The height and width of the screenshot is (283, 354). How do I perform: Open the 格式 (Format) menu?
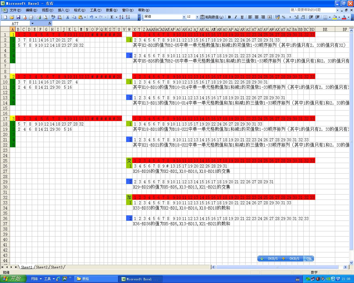point(79,10)
